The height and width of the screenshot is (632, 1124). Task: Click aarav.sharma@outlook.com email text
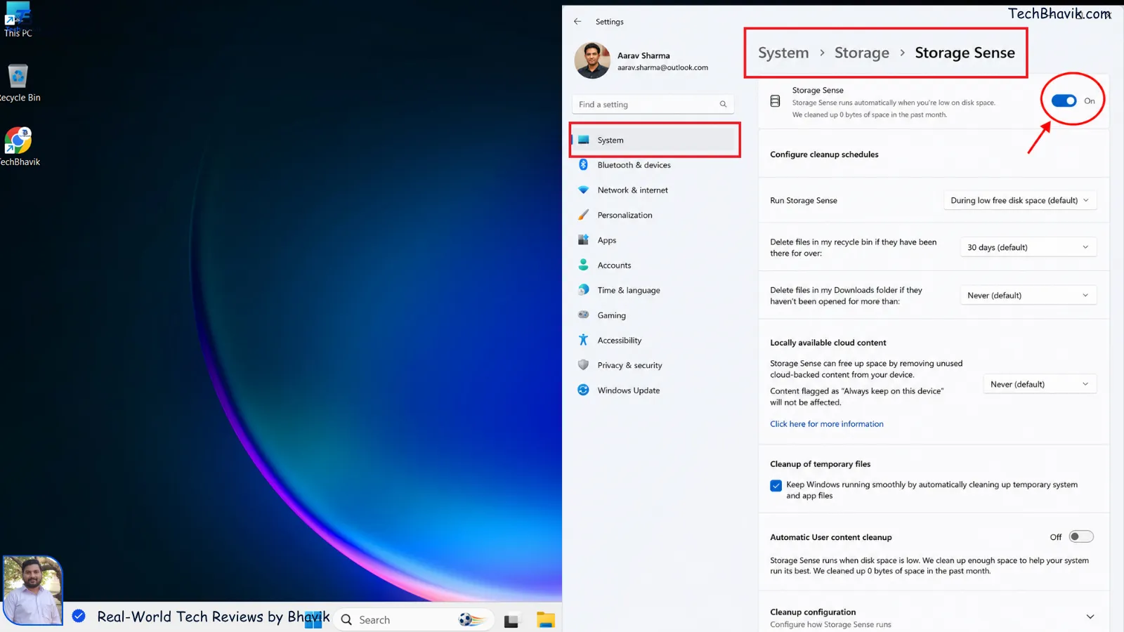pyautogui.click(x=662, y=67)
